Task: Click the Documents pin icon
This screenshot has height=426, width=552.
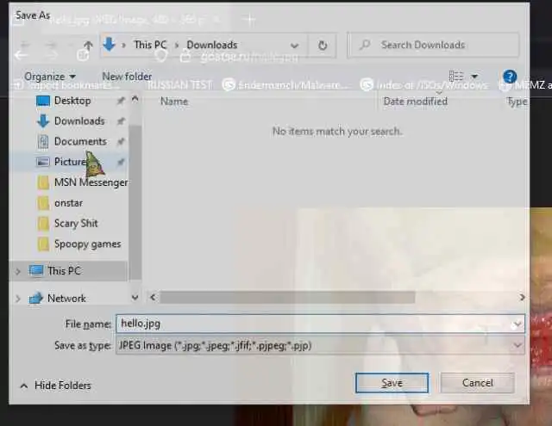Action: [121, 141]
